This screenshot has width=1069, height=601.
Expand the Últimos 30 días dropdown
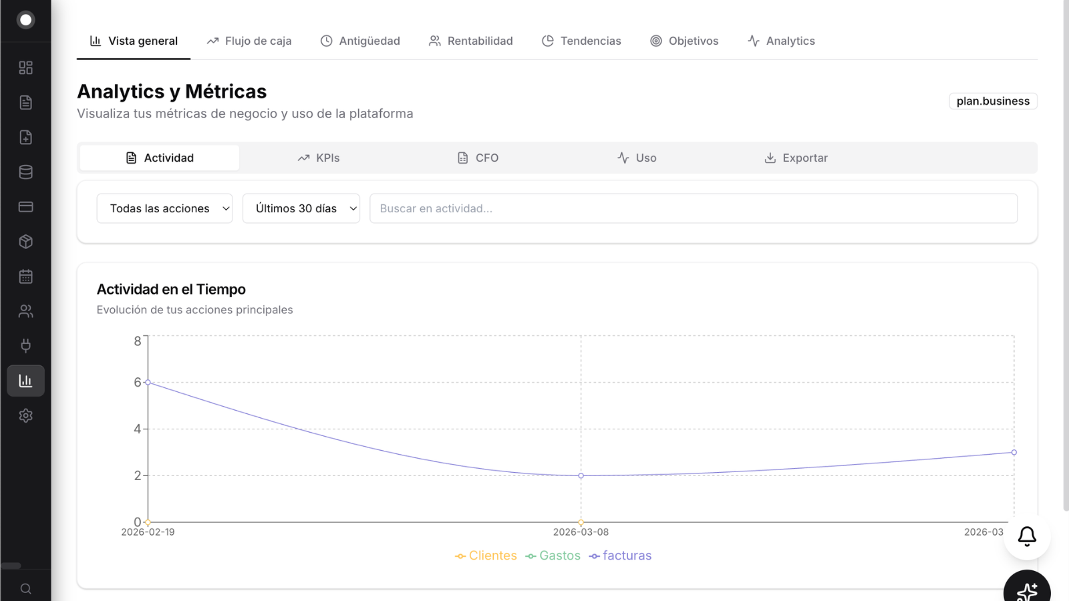pos(301,208)
